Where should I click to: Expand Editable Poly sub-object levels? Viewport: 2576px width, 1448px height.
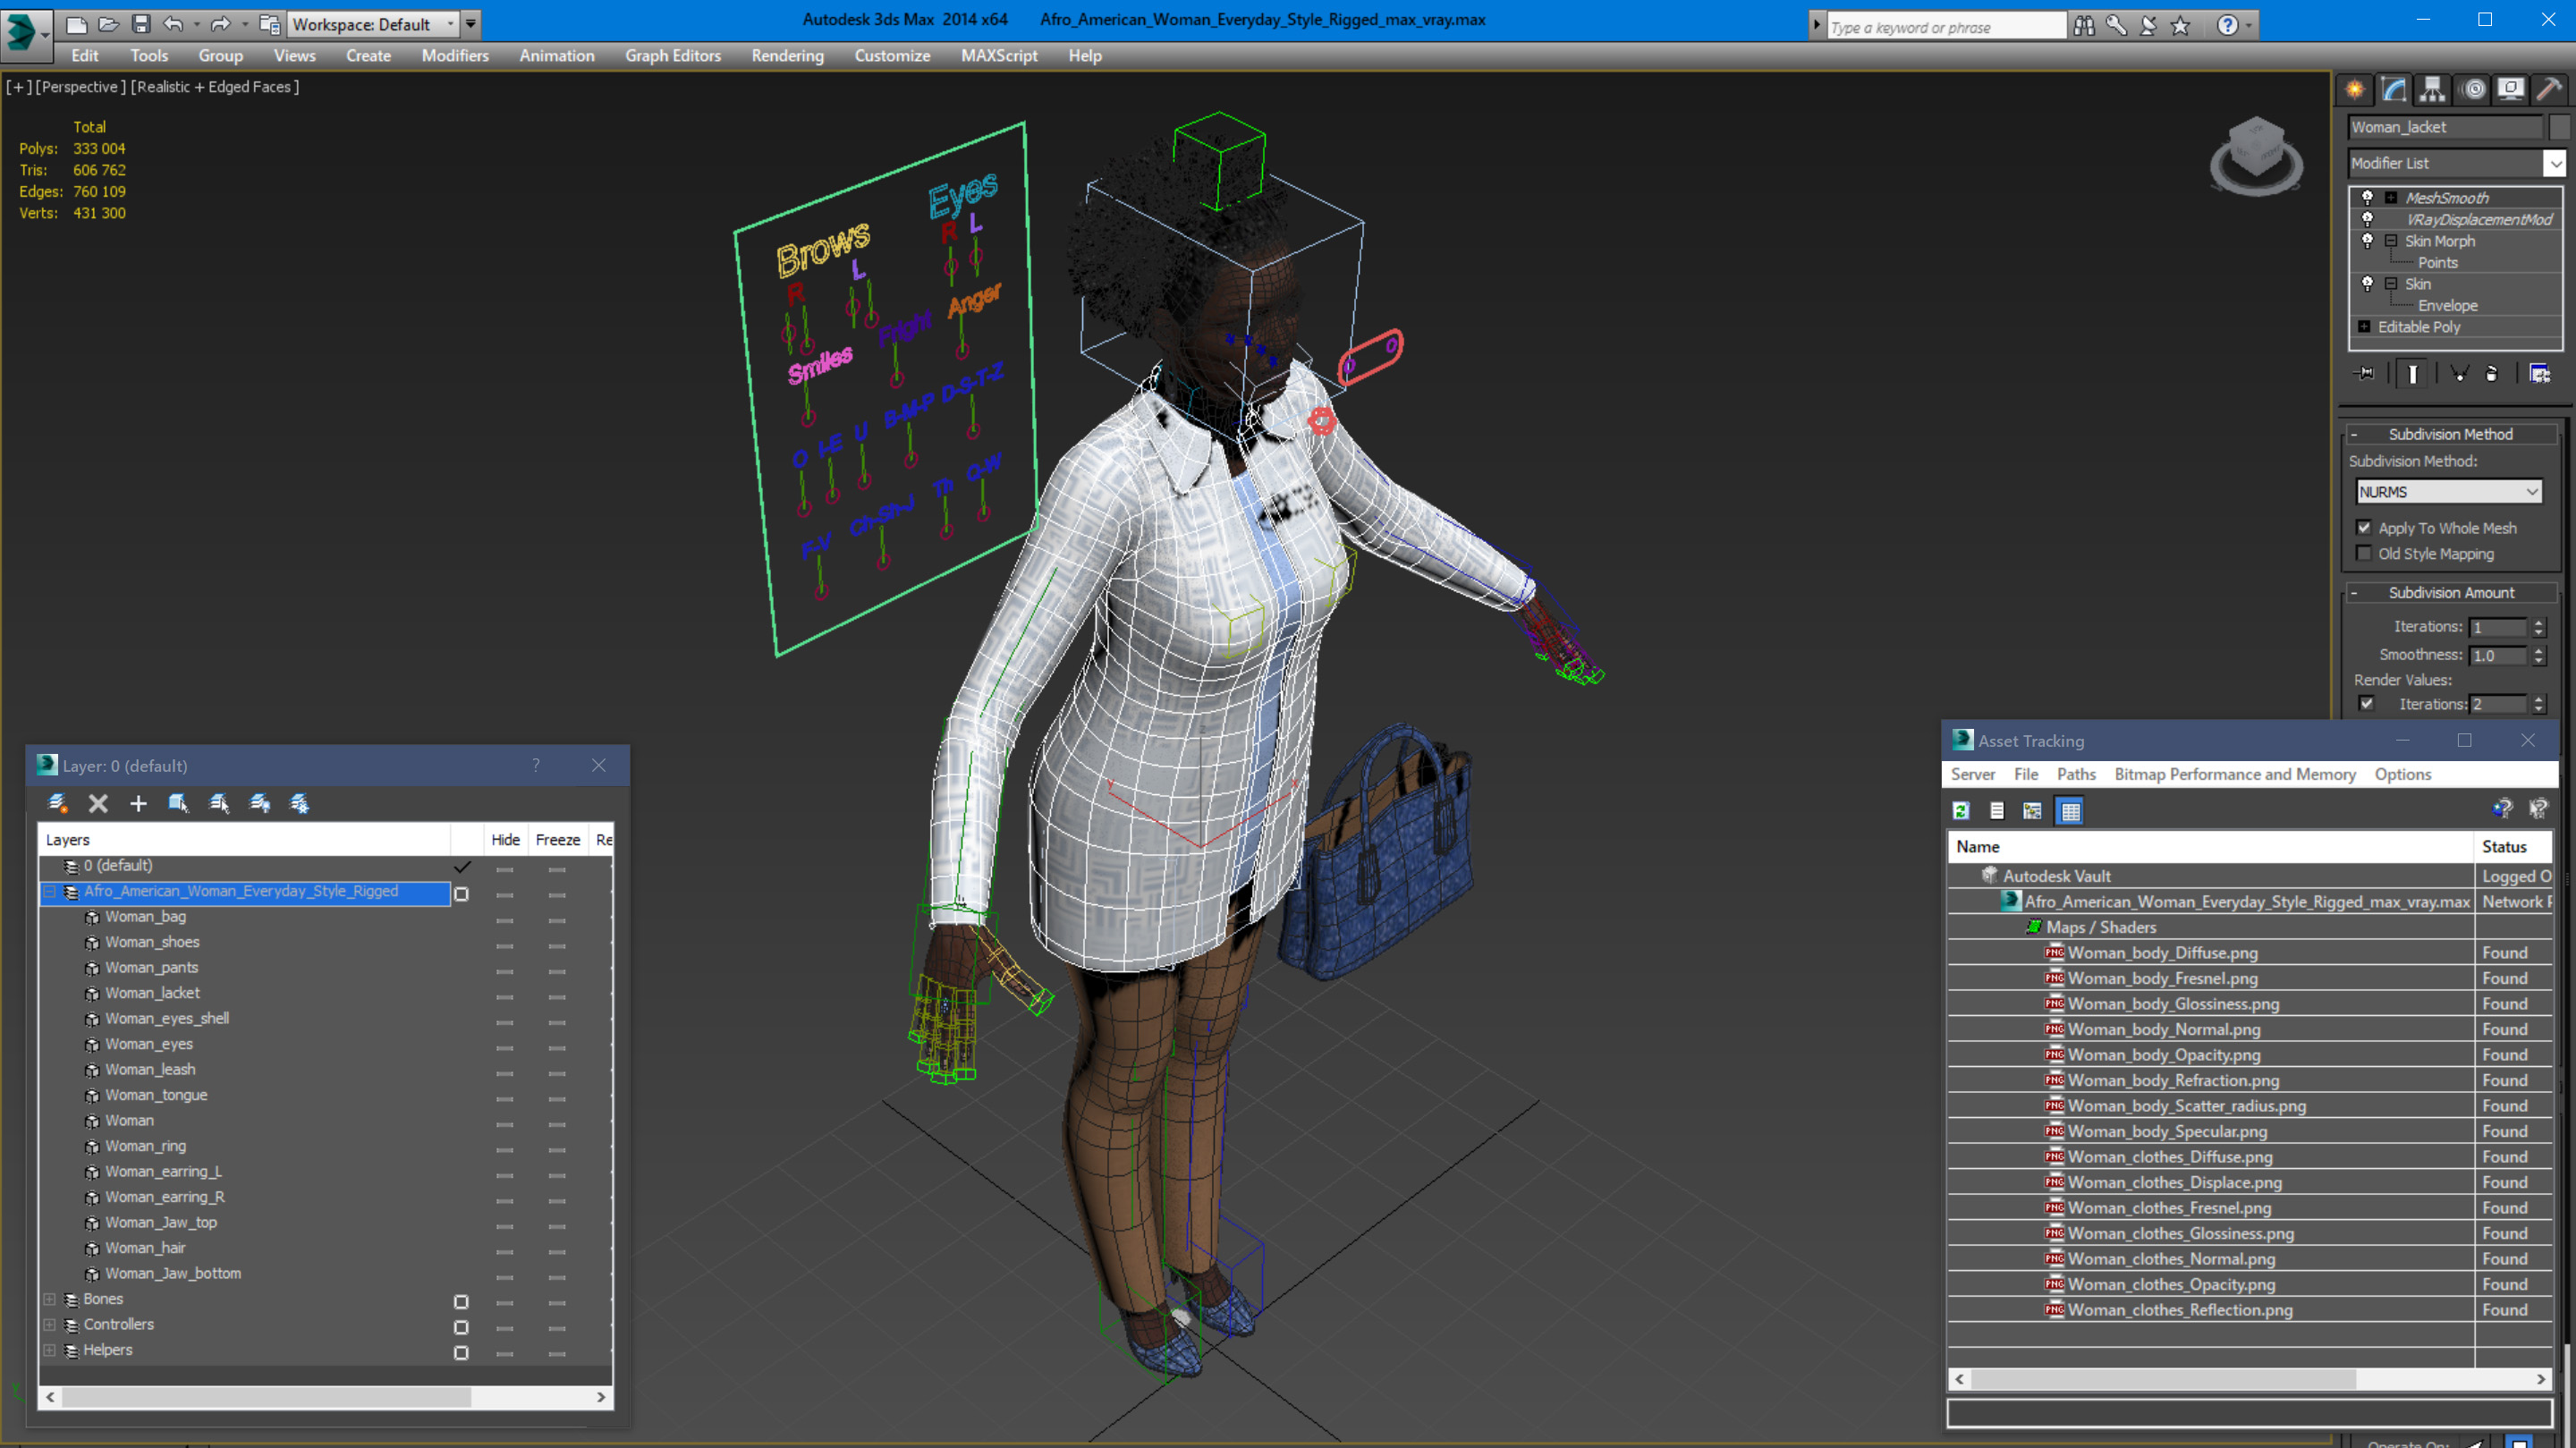[2364, 327]
